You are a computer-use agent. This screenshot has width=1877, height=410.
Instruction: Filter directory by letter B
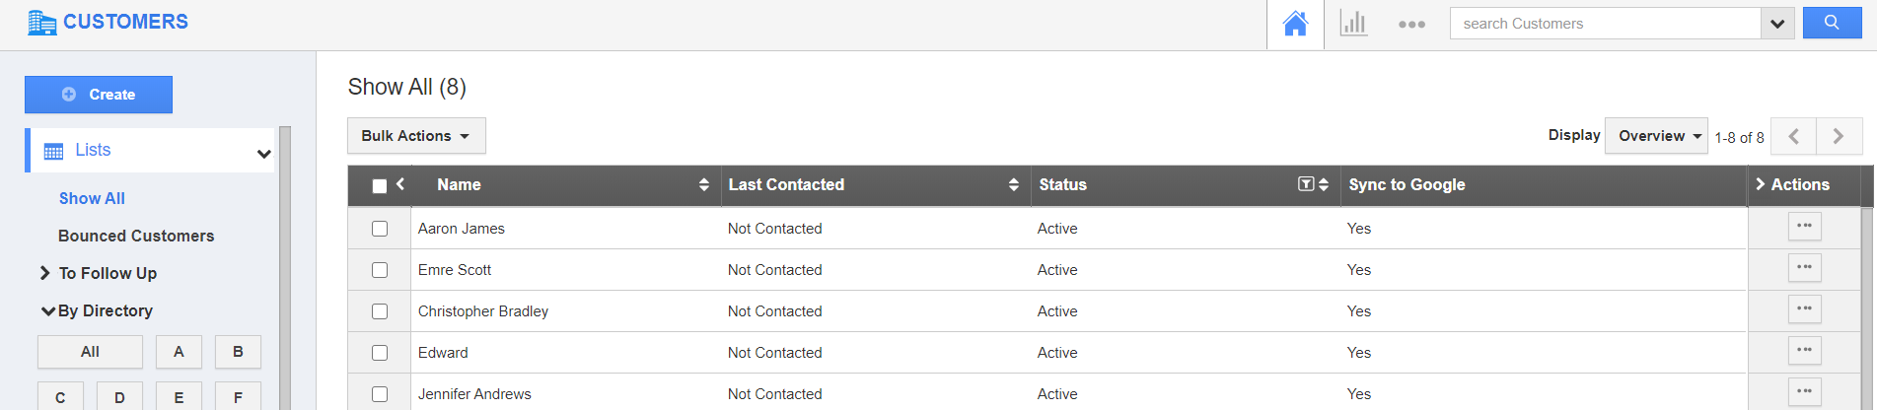238,352
